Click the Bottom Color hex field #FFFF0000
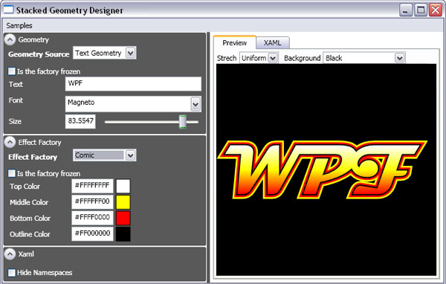Image resolution: width=446 pixels, height=284 pixels. [92, 218]
